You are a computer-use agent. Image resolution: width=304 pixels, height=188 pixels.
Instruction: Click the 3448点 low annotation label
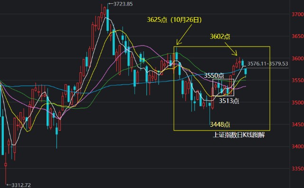220,124
